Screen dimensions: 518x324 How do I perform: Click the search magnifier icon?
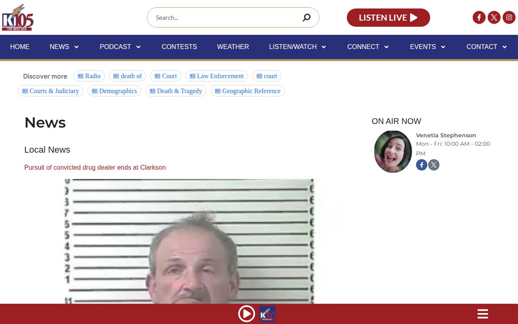[307, 17]
